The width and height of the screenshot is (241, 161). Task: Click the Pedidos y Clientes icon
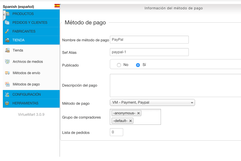click(7, 23)
